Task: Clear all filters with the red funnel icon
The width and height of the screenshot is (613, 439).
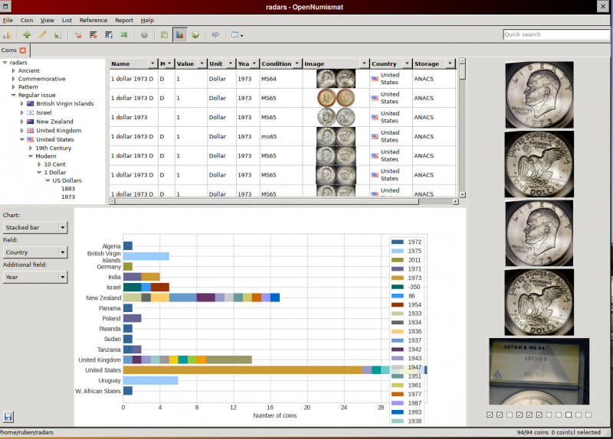Action: (78, 34)
